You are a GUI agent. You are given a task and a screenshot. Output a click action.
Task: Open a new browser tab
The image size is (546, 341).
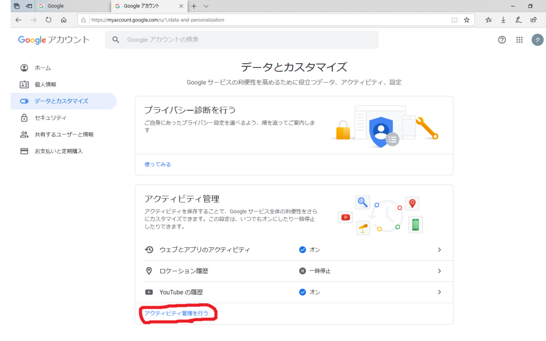pyautogui.click(x=194, y=6)
